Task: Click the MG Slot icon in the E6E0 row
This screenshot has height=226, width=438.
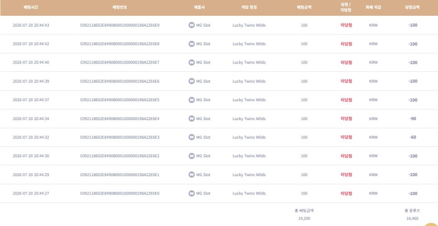Action: 191,193
